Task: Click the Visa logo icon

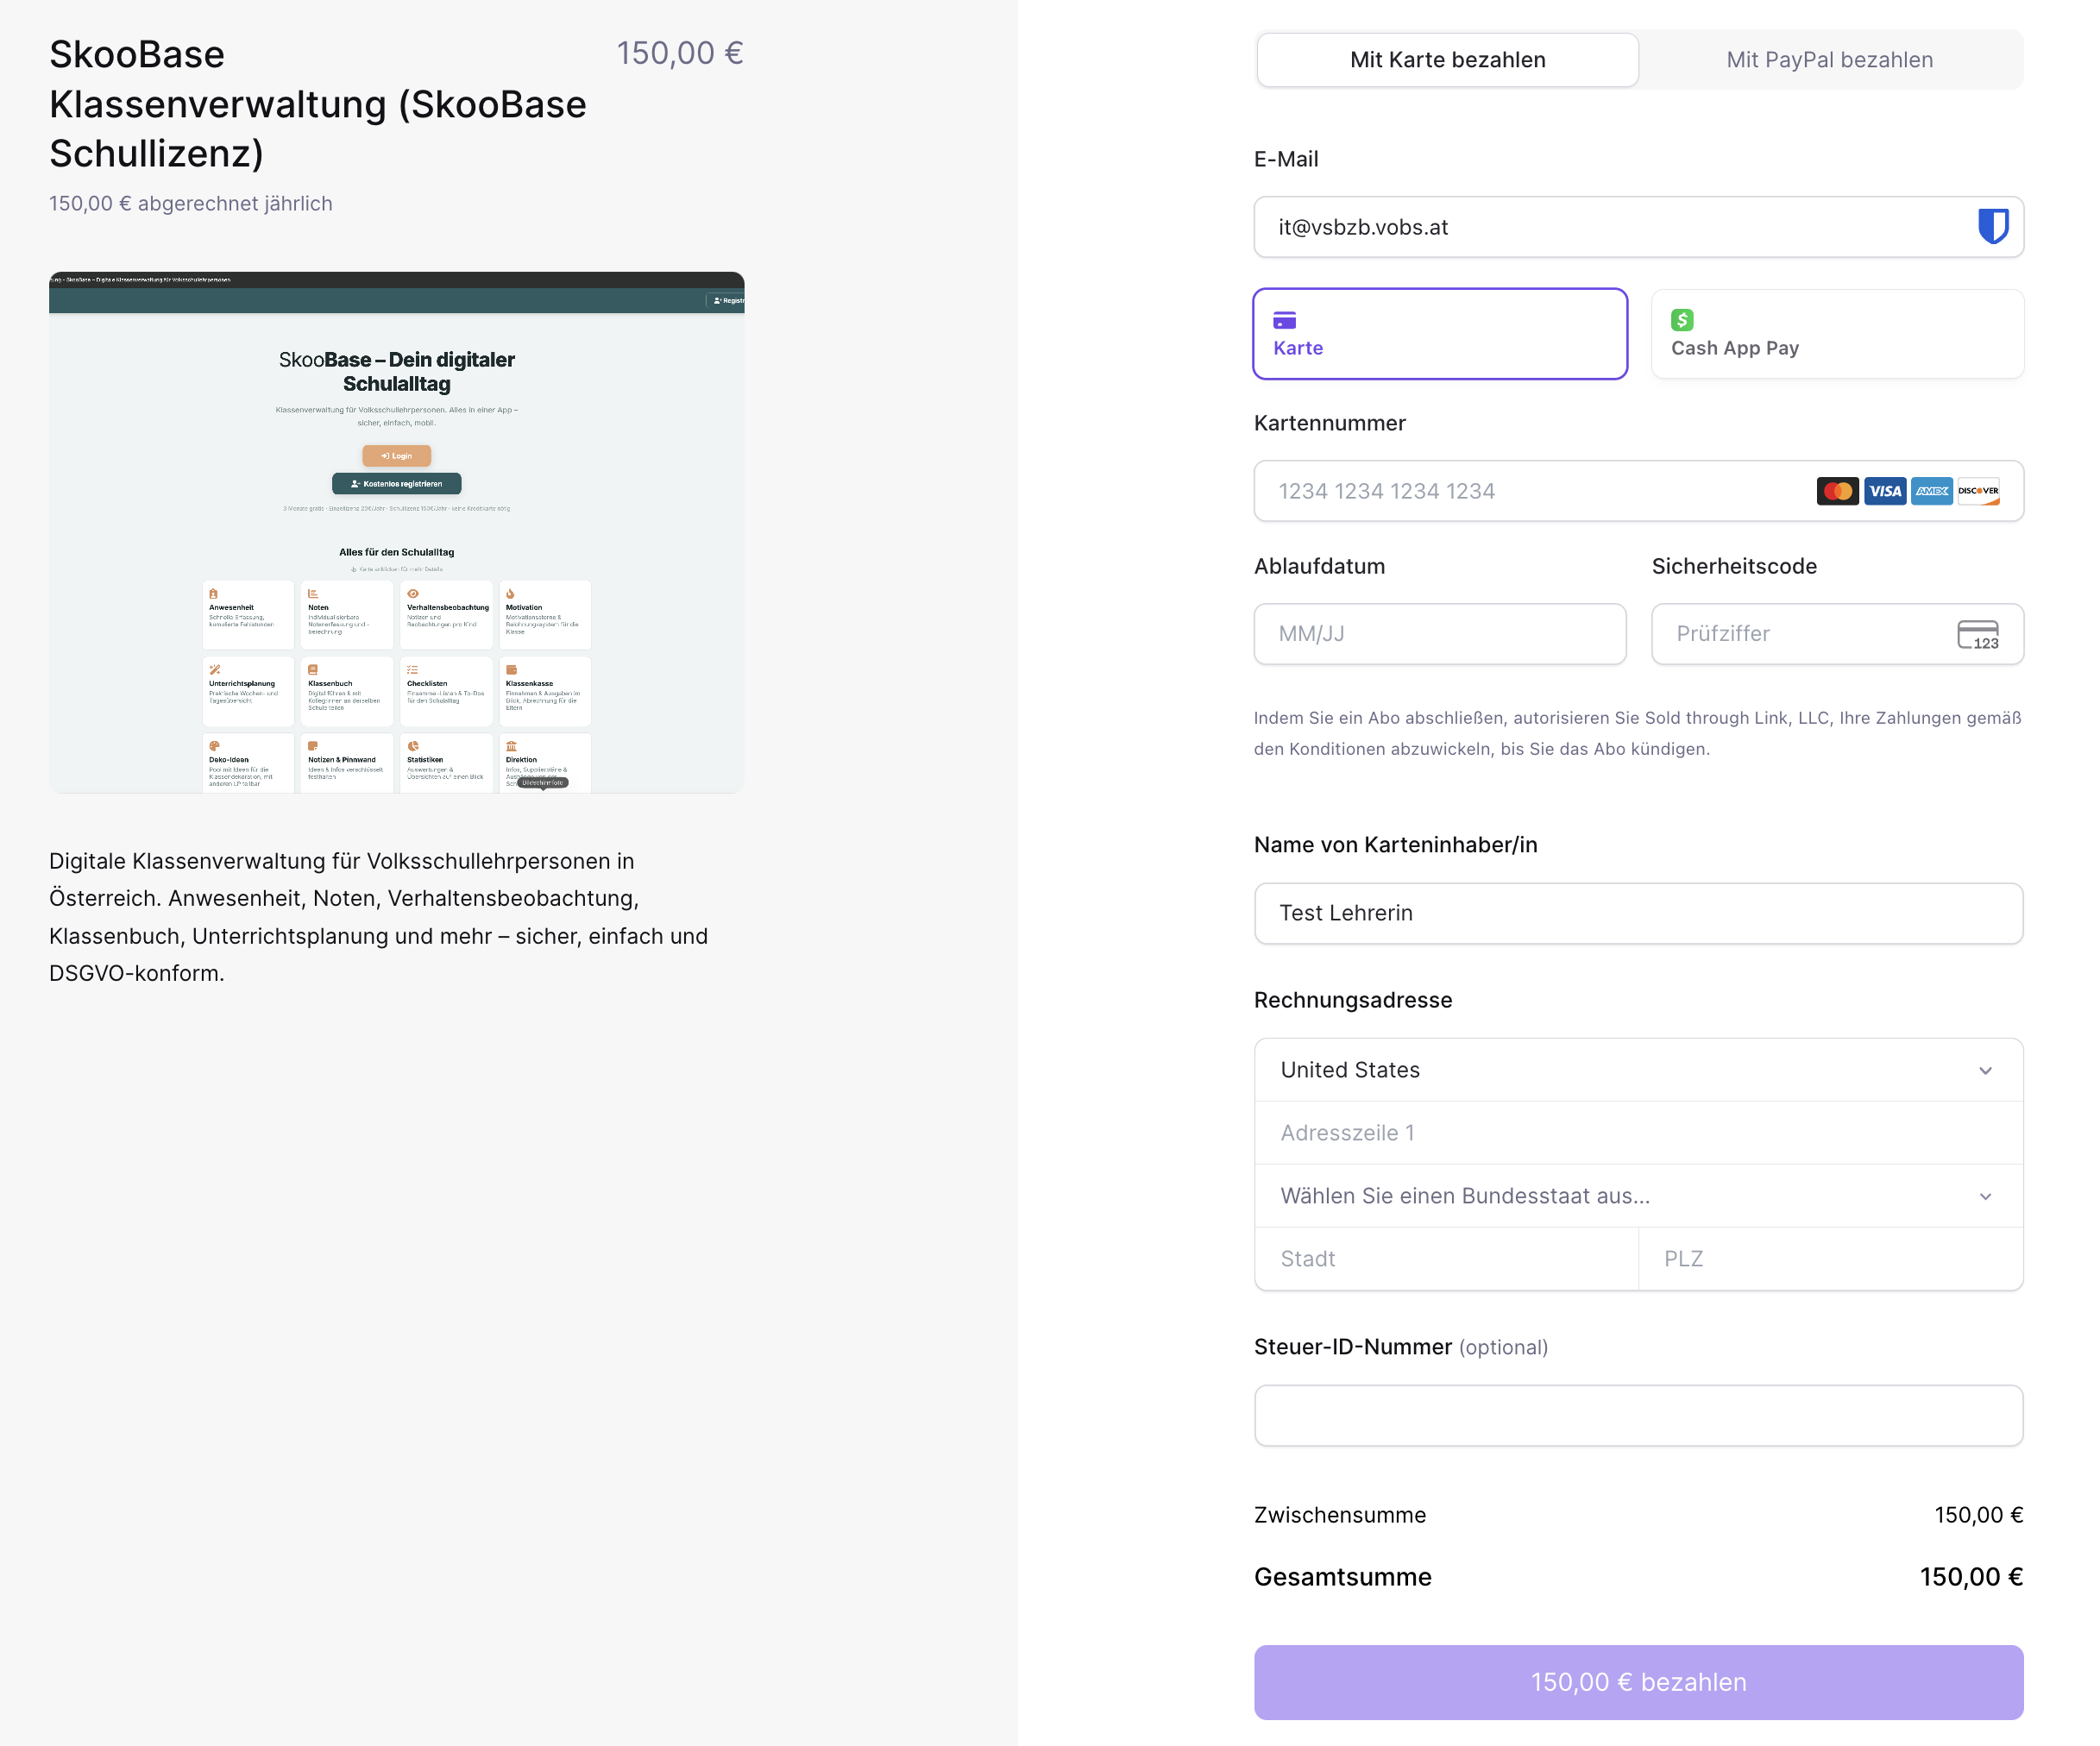Action: click(1884, 491)
